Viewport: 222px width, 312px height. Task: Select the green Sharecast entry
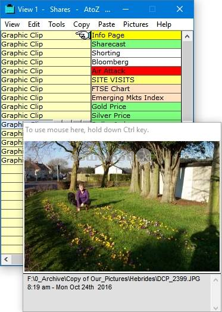click(x=136, y=44)
